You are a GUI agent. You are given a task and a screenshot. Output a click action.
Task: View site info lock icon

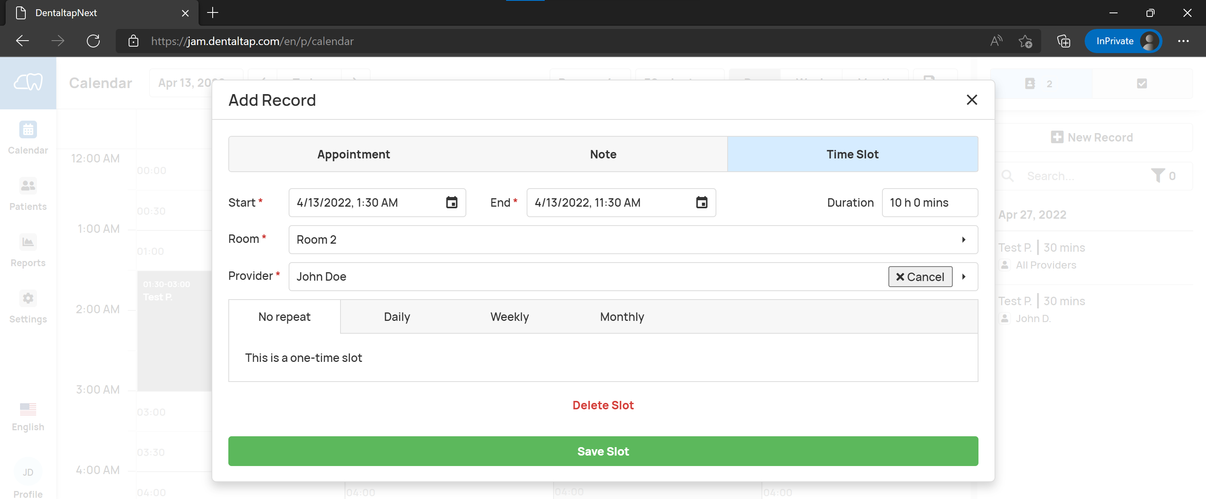133,41
